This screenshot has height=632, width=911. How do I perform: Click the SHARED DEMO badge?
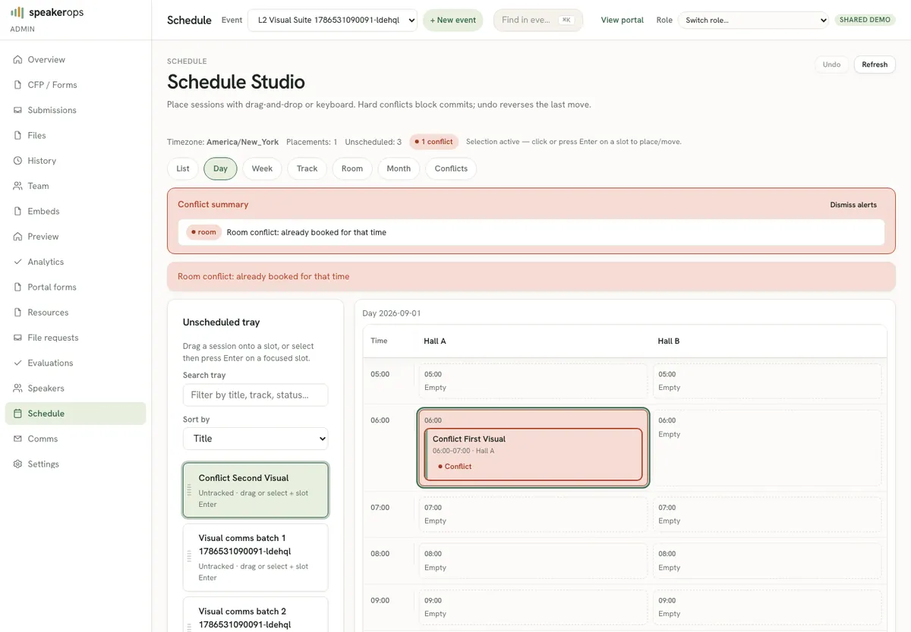(x=865, y=20)
